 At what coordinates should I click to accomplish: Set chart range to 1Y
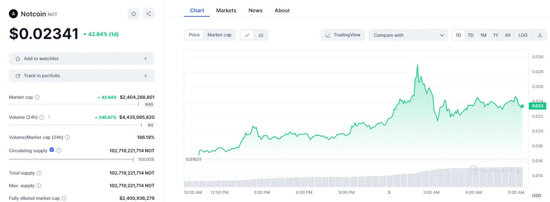tap(495, 35)
